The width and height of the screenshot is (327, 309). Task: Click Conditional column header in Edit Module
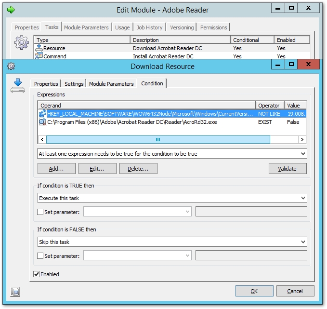coord(252,40)
